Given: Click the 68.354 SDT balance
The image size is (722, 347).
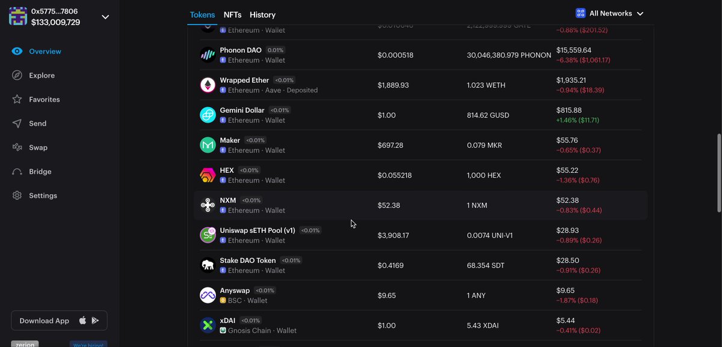Looking at the screenshot, I should [x=486, y=265].
